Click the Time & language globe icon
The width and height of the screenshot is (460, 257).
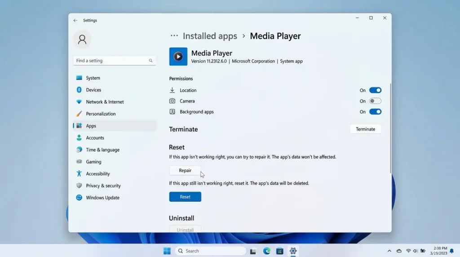[79, 150]
